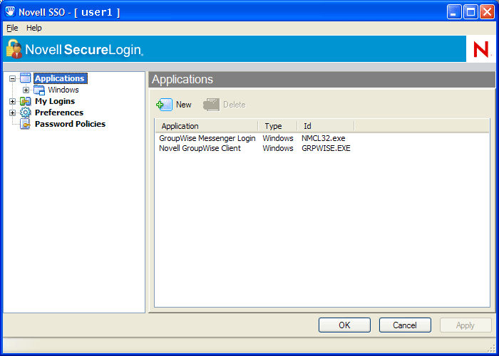Click the NMCL32.exe Id cell
Image resolution: width=499 pixels, height=356 pixels.
tap(324, 138)
